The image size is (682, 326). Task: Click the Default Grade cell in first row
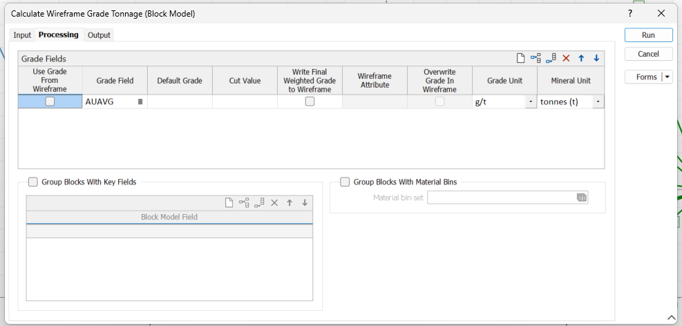(x=180, y=102)
